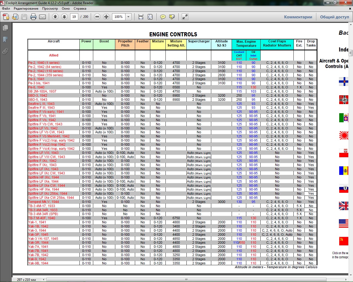The height and width of the screenshot is (282, 353).
Task: Click the United Kingdom flag link
Action: (343, 206)
